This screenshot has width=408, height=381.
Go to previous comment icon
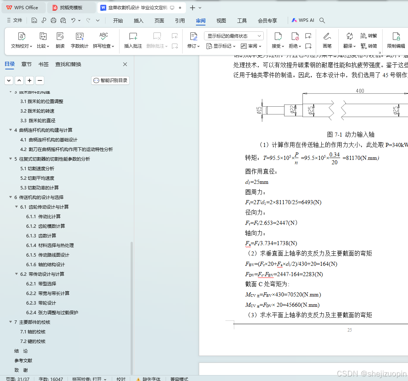coord(175,36)
